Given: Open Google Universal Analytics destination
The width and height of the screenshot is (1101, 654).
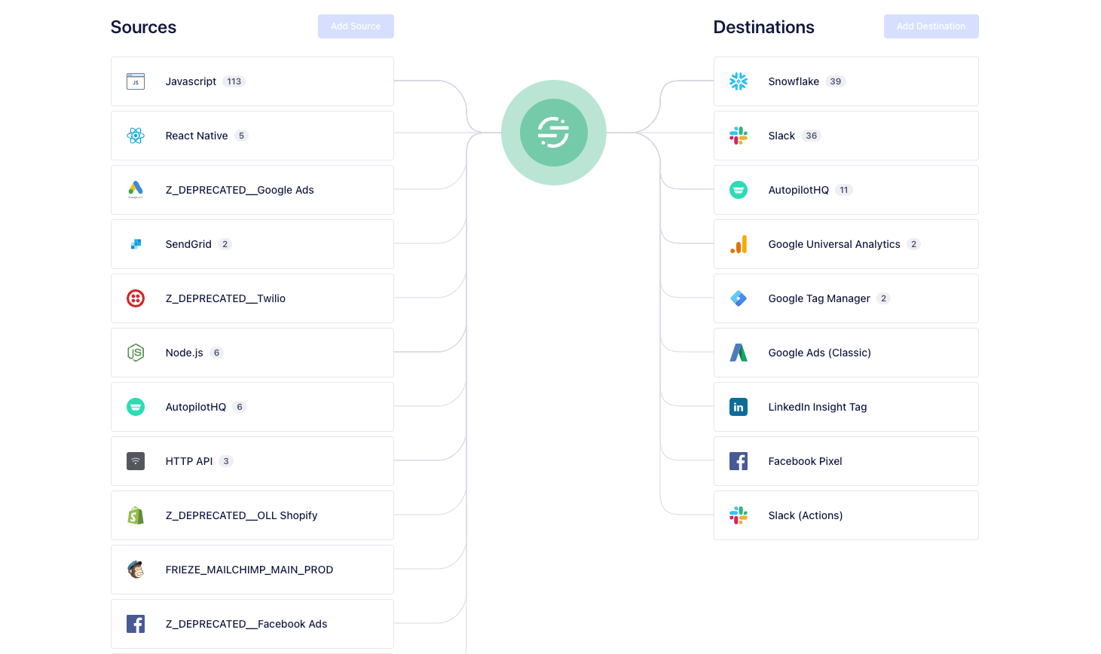Looking at the screenshot, I should pos(846,244).
